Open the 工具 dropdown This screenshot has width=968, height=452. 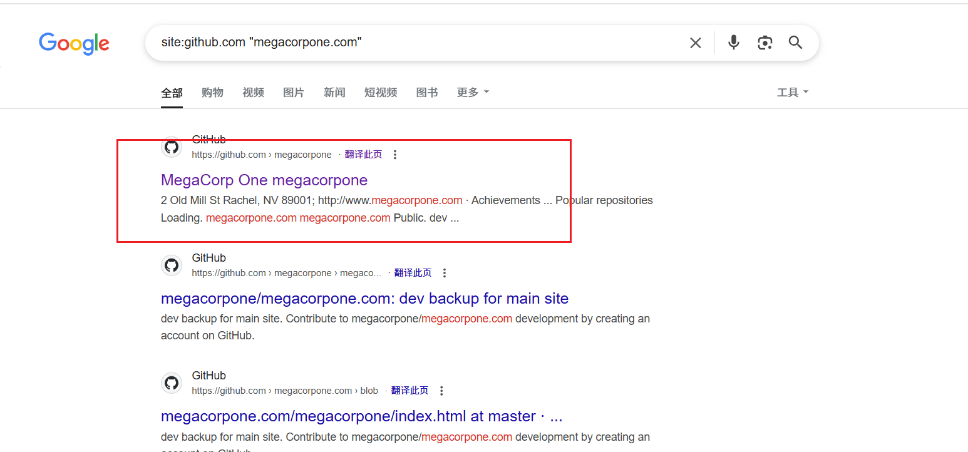[793, 93]
